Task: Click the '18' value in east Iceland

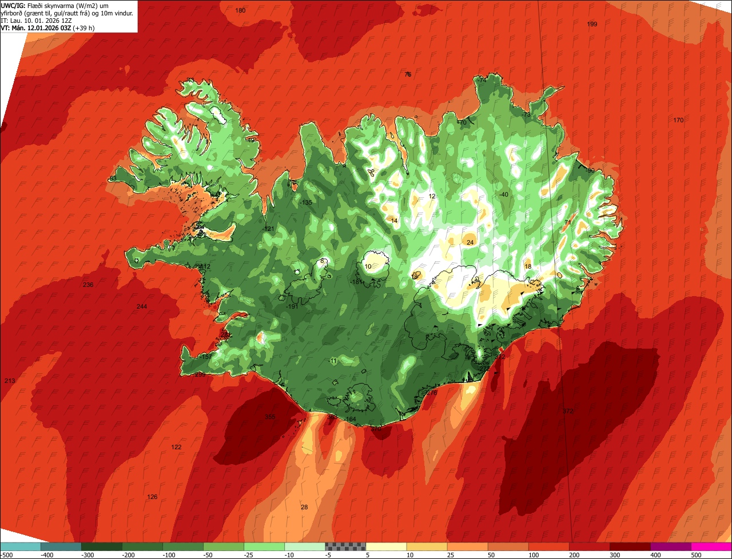Action: [x=528, y=266]
